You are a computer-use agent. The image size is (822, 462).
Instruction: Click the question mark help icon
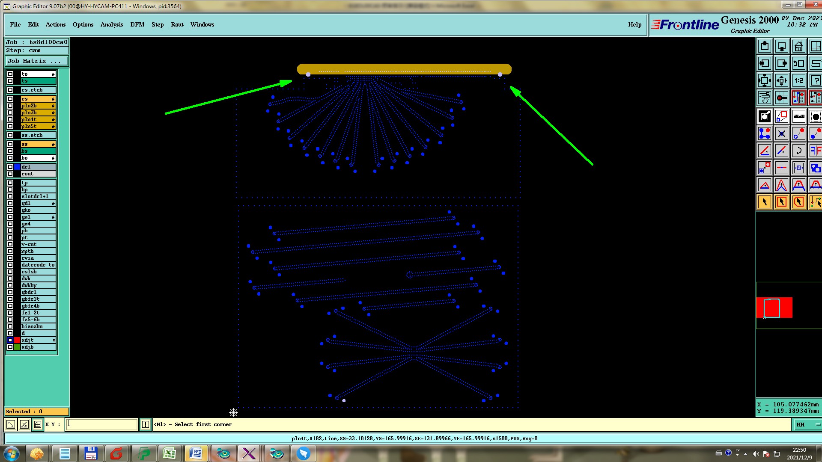tap(815, 80)
